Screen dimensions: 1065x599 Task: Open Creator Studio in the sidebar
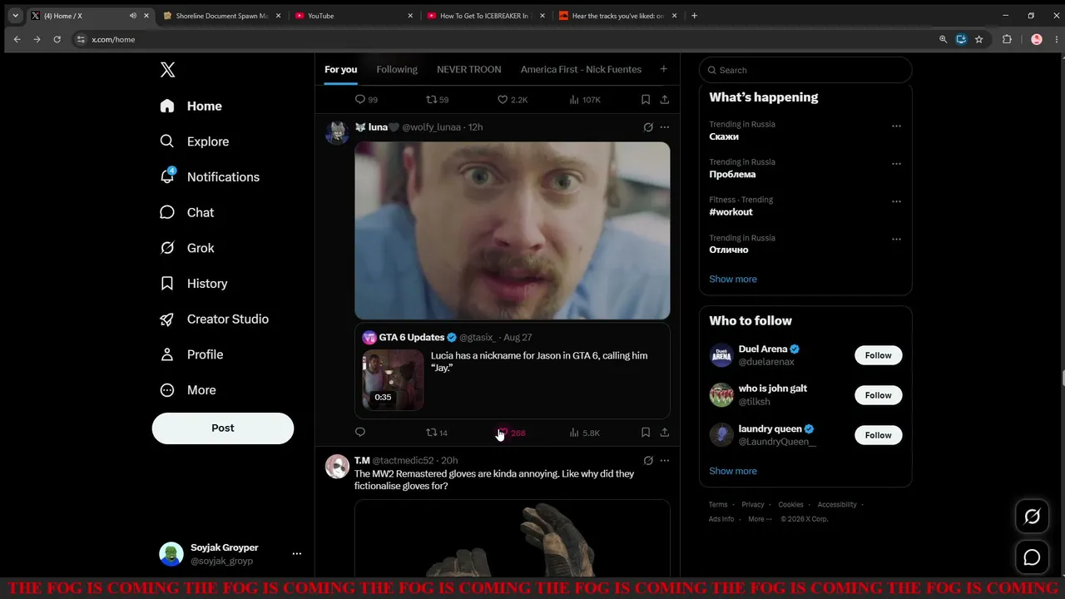click(x=215, y=319)
